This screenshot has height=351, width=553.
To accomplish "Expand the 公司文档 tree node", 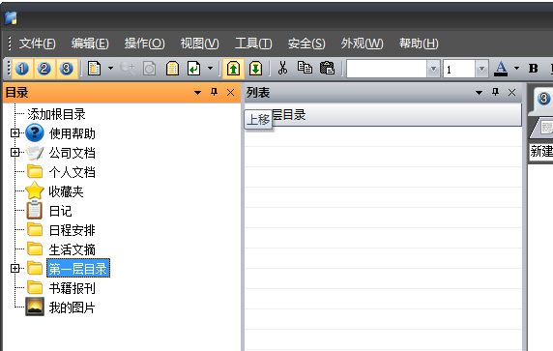I will pyautogui.click(x=15, y=153).
